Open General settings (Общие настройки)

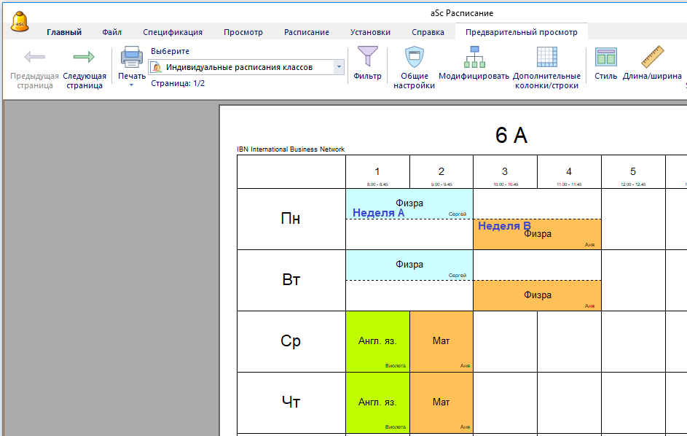tap(414, 58)
